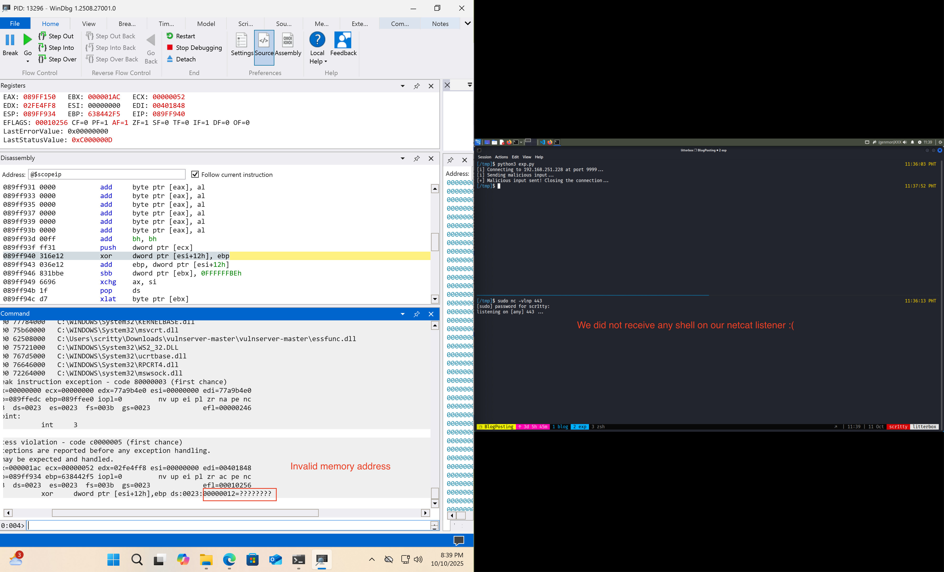Switch to the Notes ribbon tab
944x572 pixels.
pyautogui.click(x=440, y=23)
